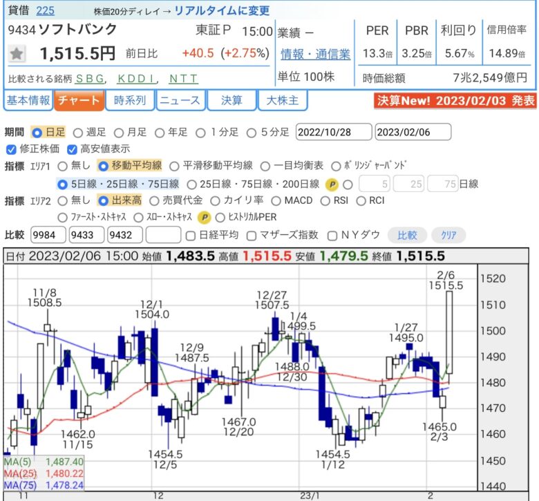Open the ニュース tab
Image resolution: width=539 pixels, height=501 pixels.
pos(180,100)
